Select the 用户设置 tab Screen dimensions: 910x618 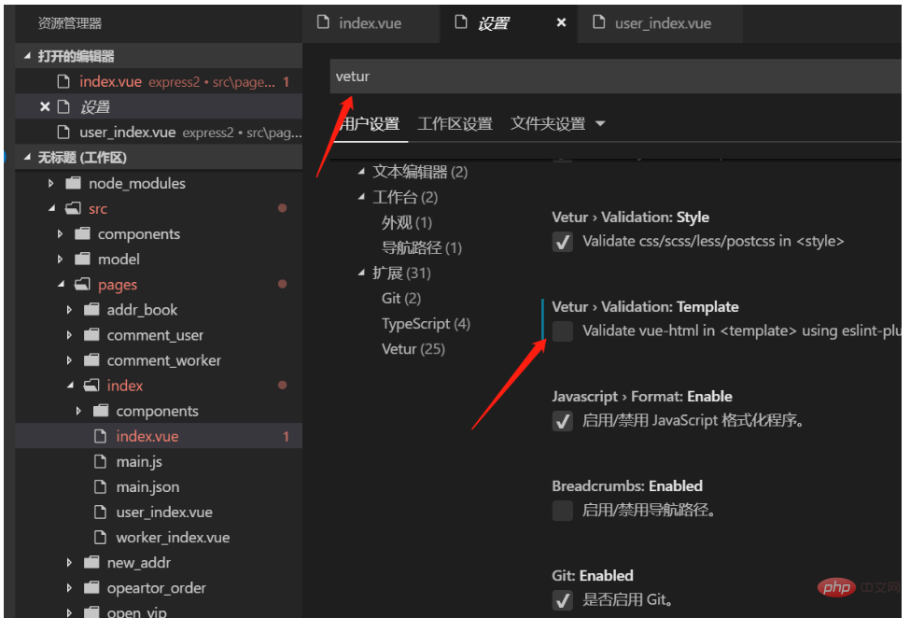pos(369,123)
